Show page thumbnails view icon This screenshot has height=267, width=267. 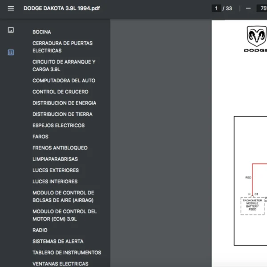pyautogui.click(x=11, y=30)
